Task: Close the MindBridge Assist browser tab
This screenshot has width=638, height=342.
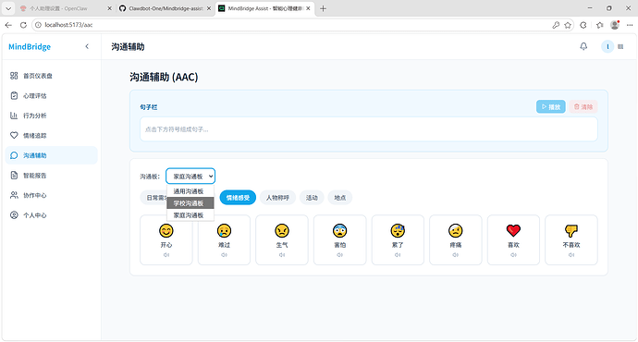Action: click(x=308, y=8)
